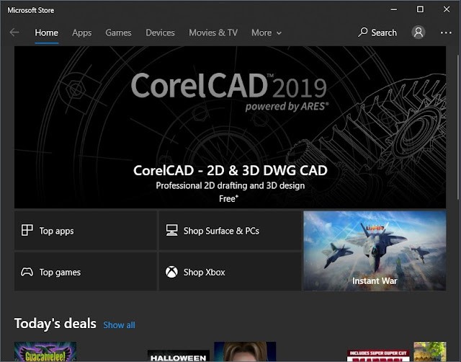The height and width of the screenshot is (362, 461).
Task: Open the three-dot See more menu
Action: tap(446, 32)
